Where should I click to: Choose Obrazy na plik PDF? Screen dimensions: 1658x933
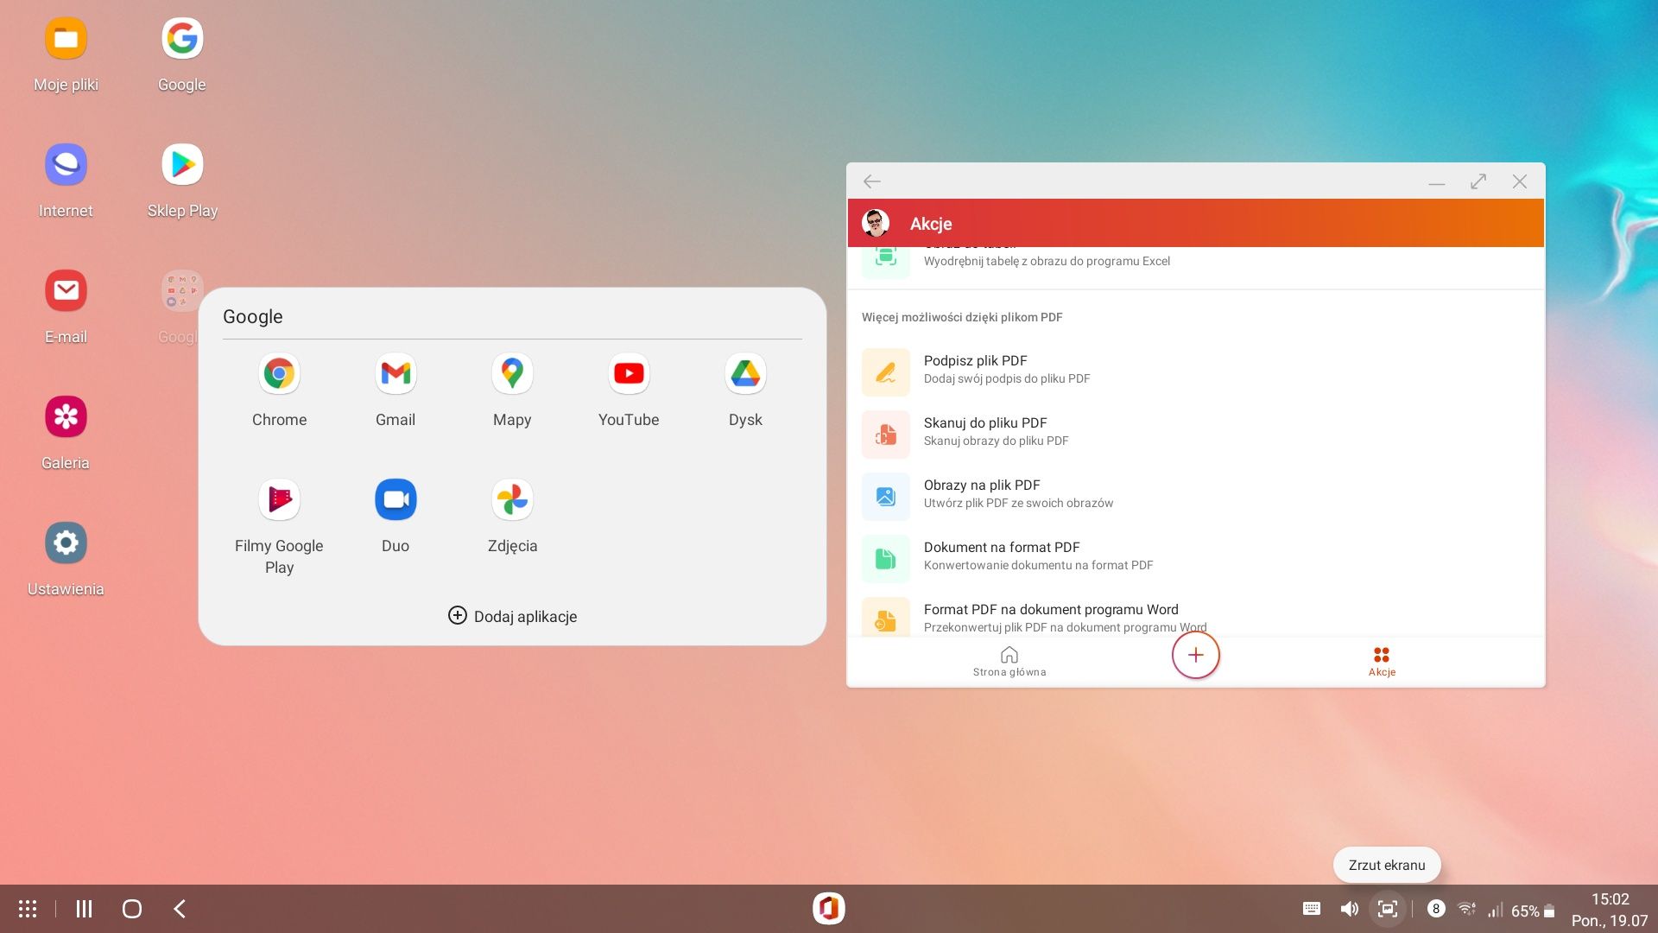[1195, 496]
